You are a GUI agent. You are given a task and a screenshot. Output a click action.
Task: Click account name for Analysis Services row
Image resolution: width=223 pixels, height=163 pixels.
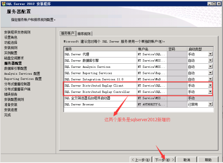[152, 67]
